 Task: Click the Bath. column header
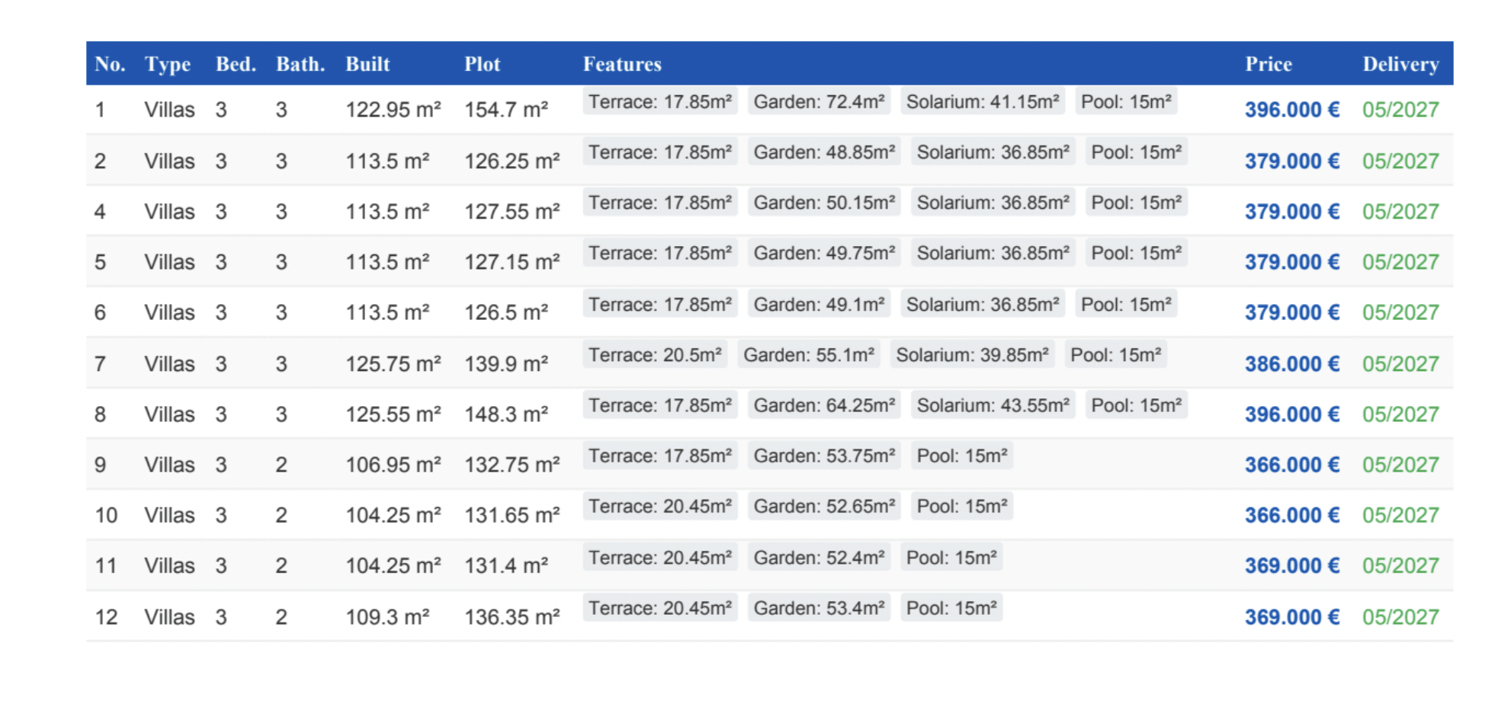[300, 64]
